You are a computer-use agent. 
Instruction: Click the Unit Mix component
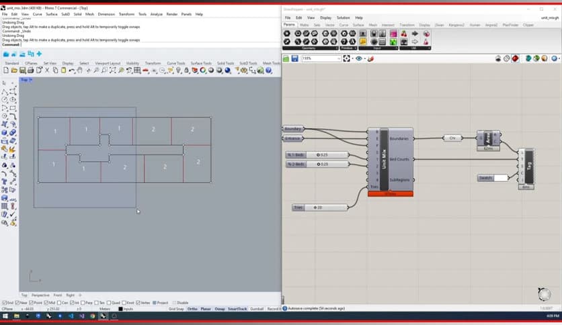pos(384,159)
